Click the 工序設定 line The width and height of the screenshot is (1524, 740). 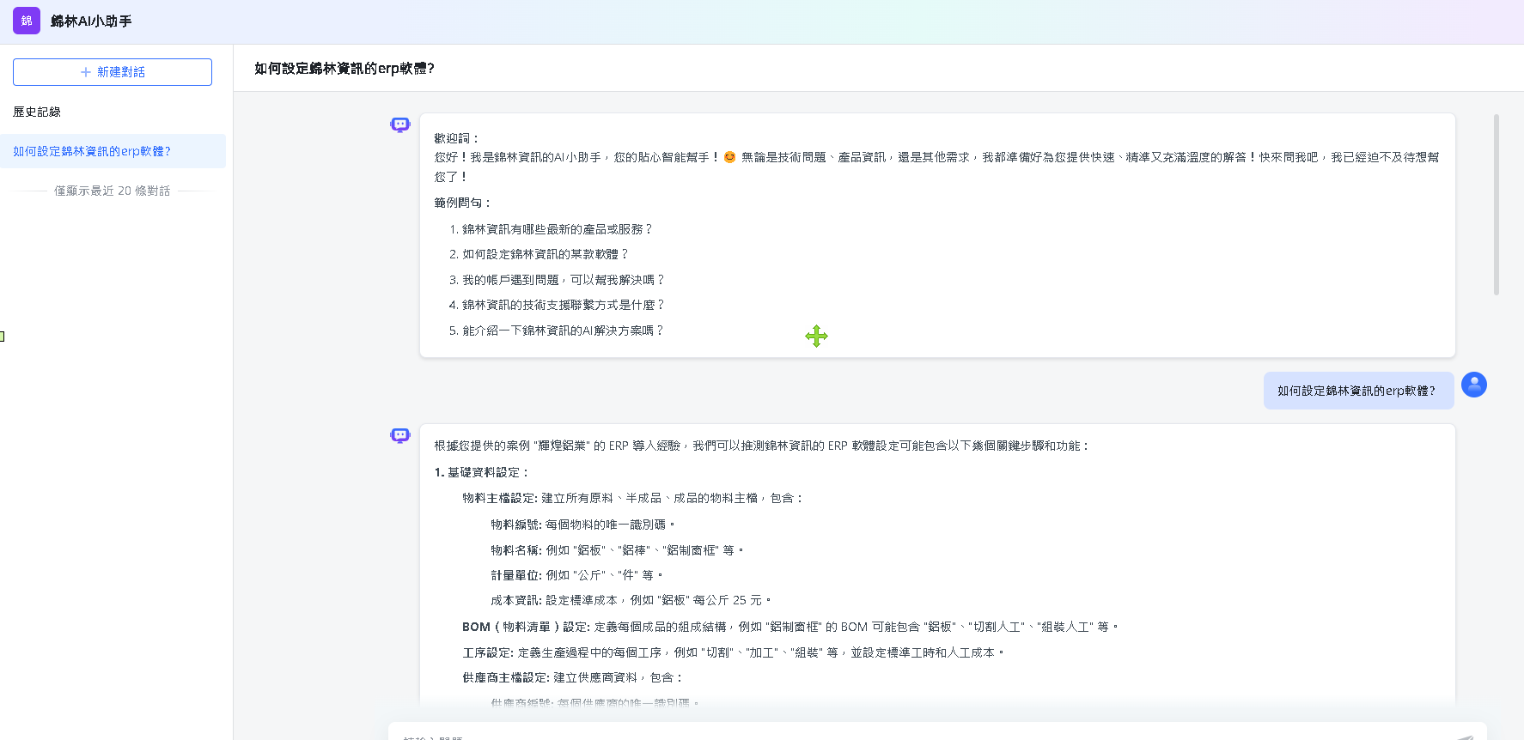(x=734, y=652)
